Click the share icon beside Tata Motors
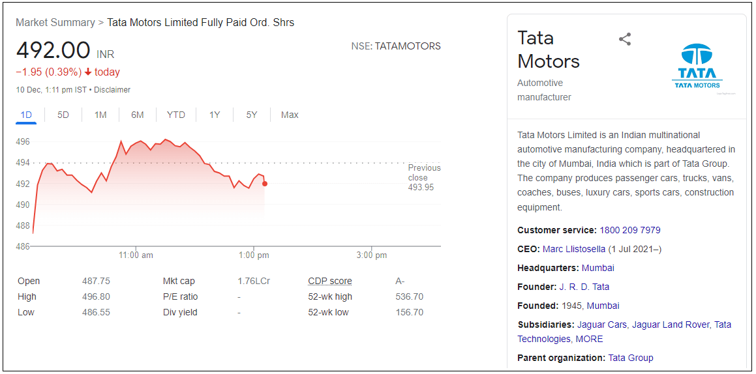Image resolution: width=756 pixels, height=374 pixels. [x=625, y=39]
